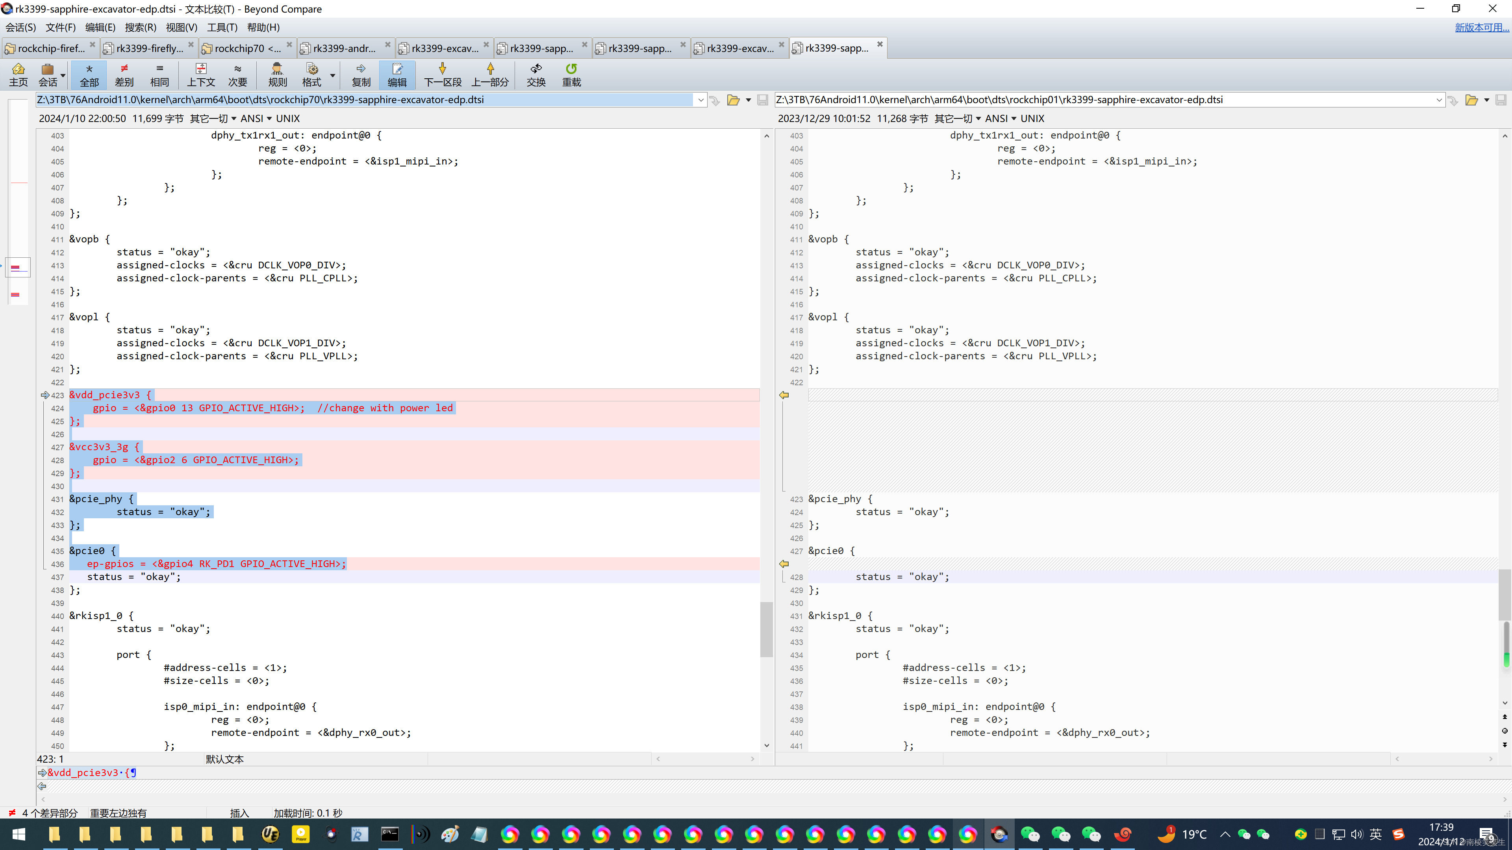This screenshot has height=850, width=1512.
Task: Open the Rules (规则) toolbar icon
Action: pyautogui.click(x=277, y=74)
